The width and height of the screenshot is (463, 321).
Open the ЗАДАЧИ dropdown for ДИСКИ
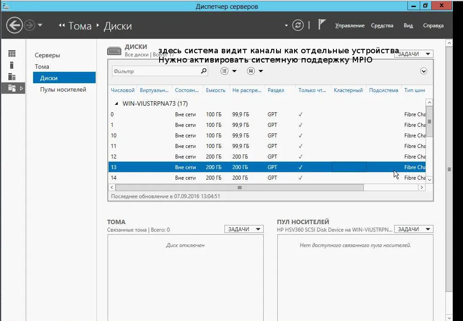[x=414, y=54]
